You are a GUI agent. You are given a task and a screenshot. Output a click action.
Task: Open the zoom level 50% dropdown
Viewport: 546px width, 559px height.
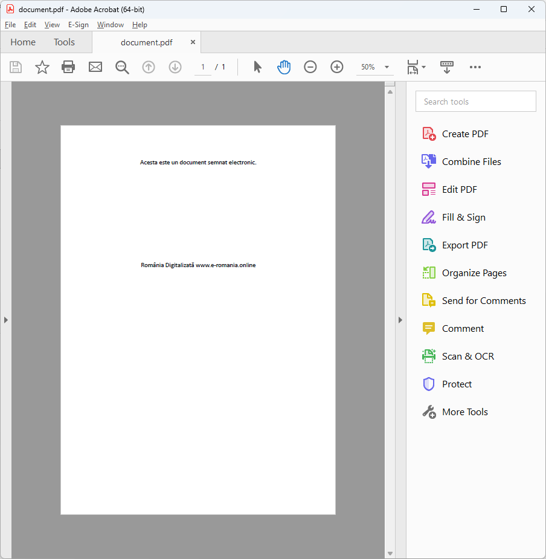(x=387, y=67)
